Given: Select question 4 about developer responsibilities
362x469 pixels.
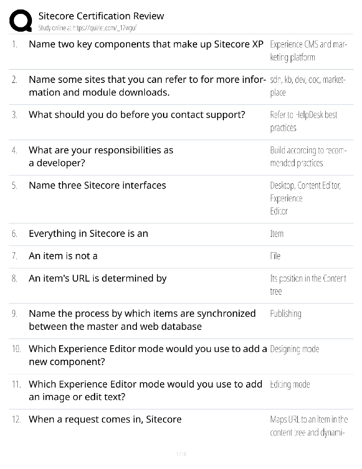Looking at the screenshot, I should [101, 156].
